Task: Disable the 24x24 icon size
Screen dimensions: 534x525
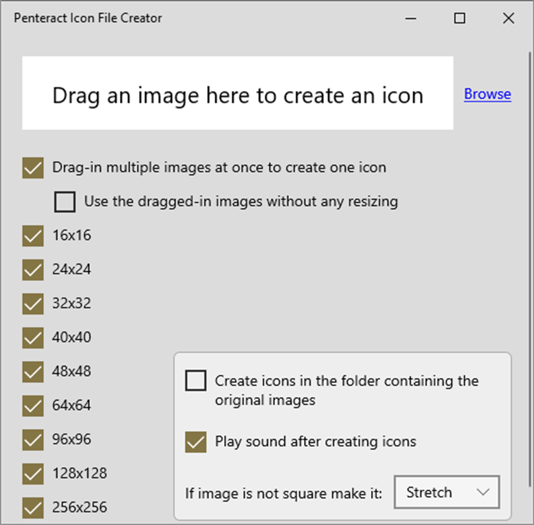Action: click(32, 269)
